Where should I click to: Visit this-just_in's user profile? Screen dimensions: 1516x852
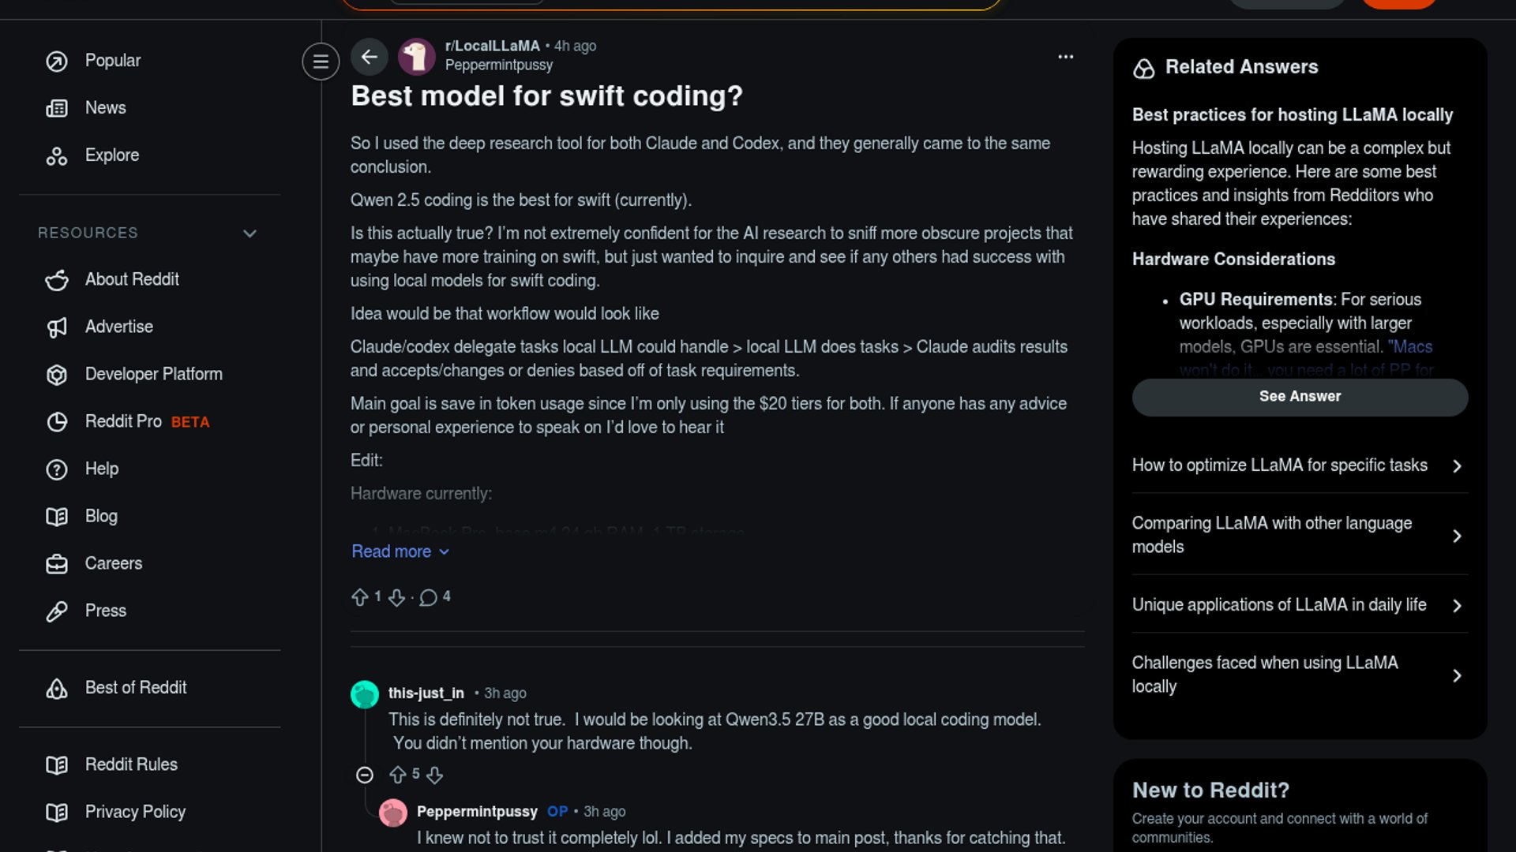[426, 693]
